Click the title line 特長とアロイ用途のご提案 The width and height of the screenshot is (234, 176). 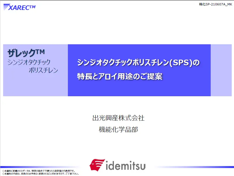click(x=120, y=76)
